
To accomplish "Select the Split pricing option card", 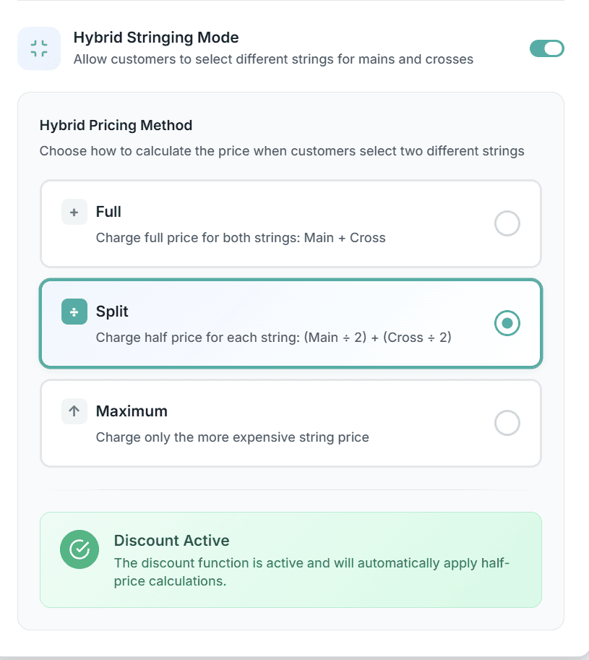I will tap(289, 323).
